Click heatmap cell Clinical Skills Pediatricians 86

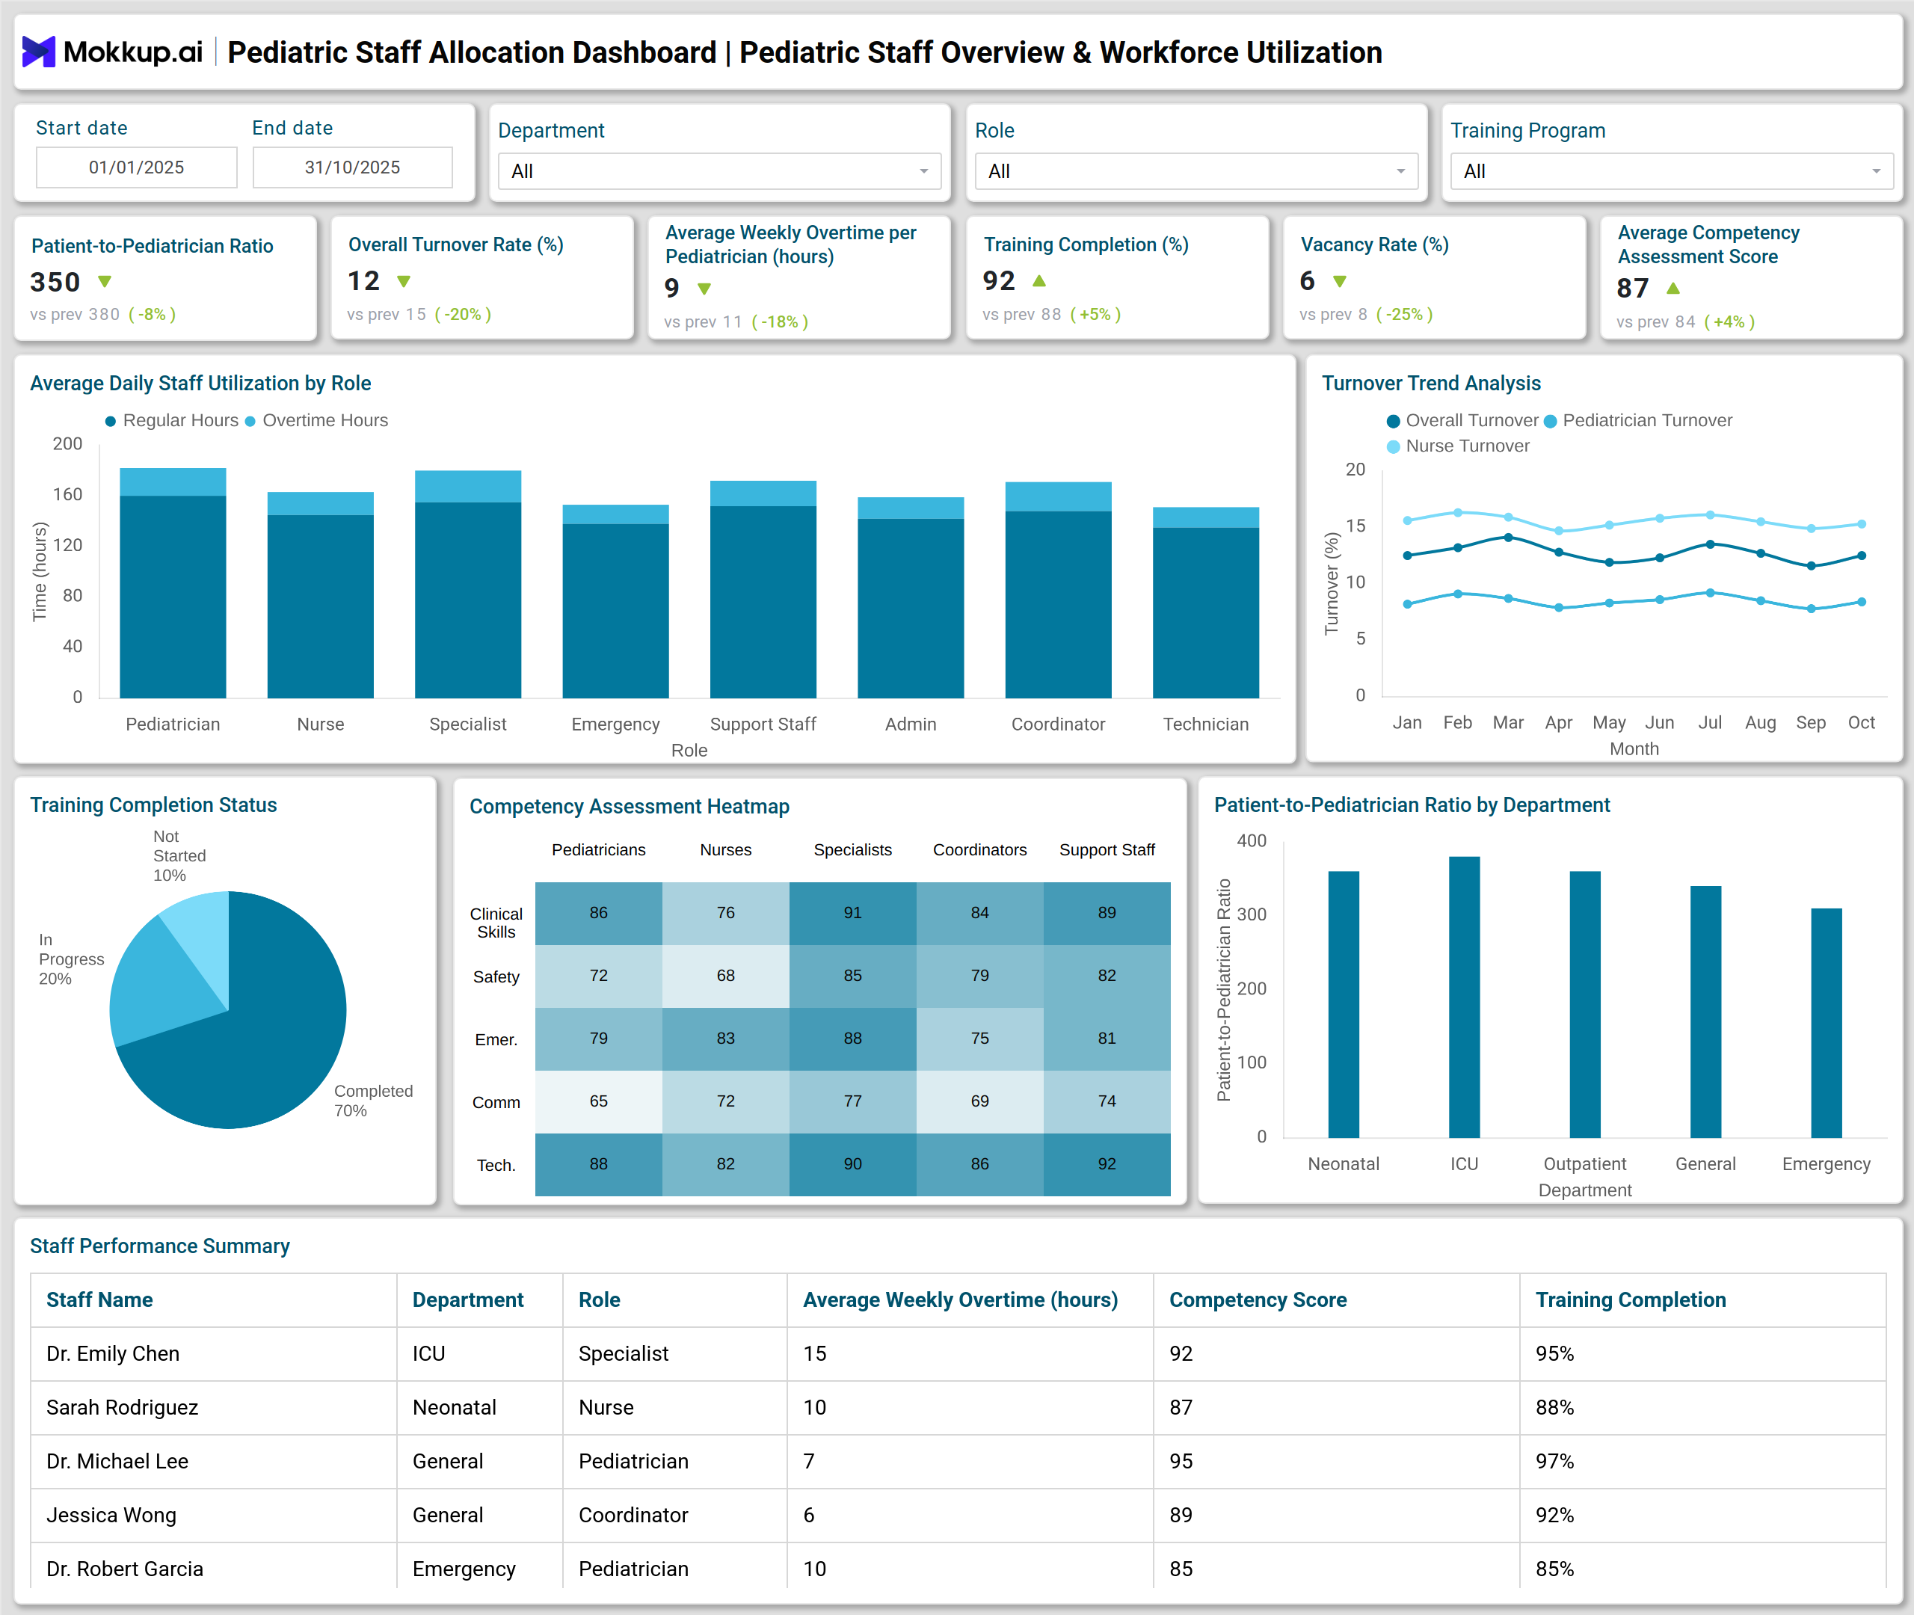point(599,913)
